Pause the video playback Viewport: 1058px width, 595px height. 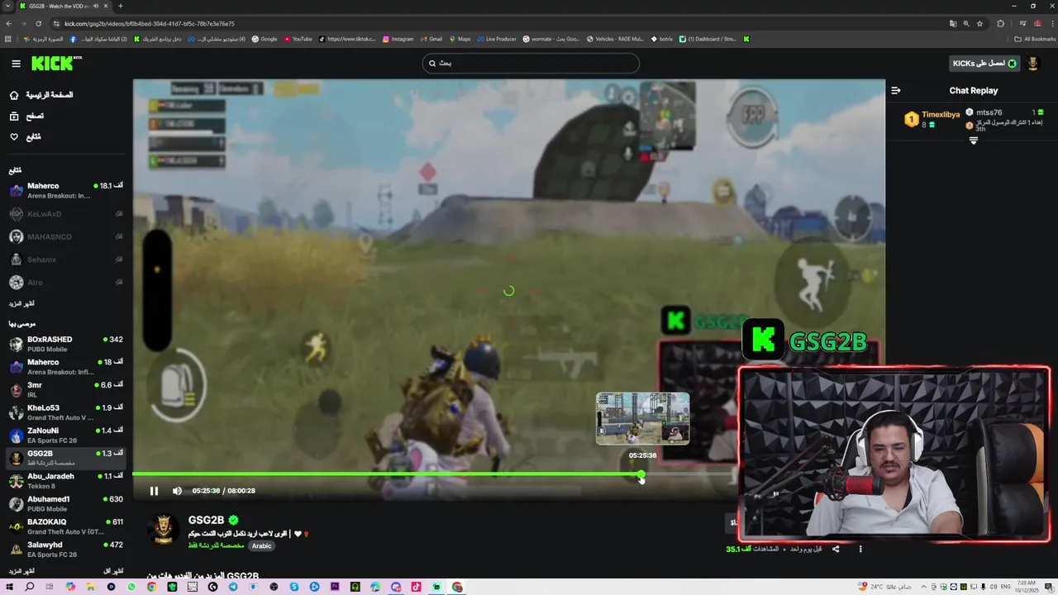(154, 491)
